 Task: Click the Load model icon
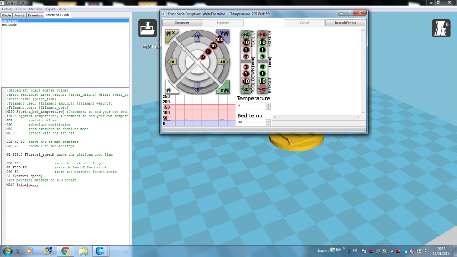[147, 28]
